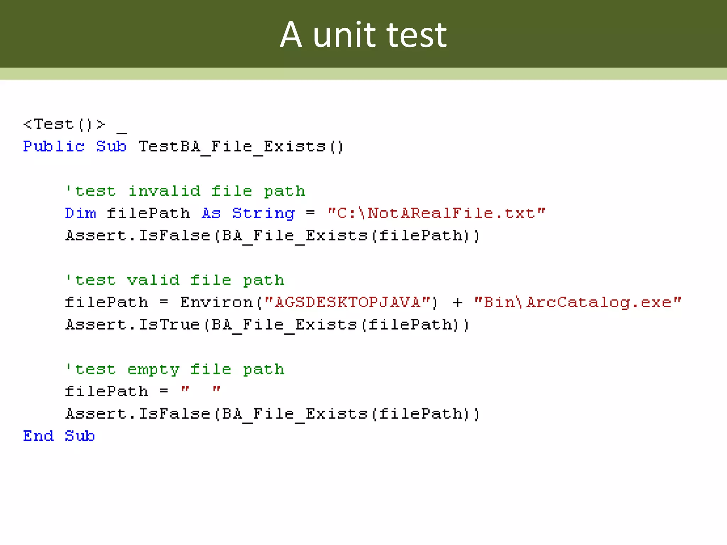The height and width of the screenshot is (545, 727).
Task: Click the first 'Assert.IsFalse(BA_File_Exists(filePath))' line
Action: (273, 236)
